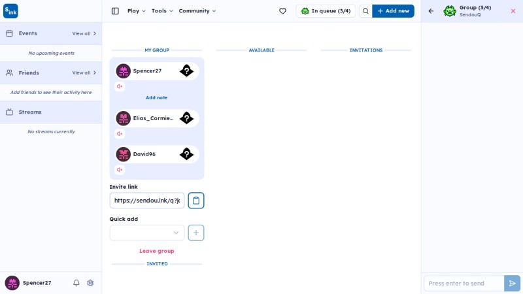The width and height of the screenshot is (523, 294).
Task: Click Spencer27 name in group list
Action: [147, 71]
